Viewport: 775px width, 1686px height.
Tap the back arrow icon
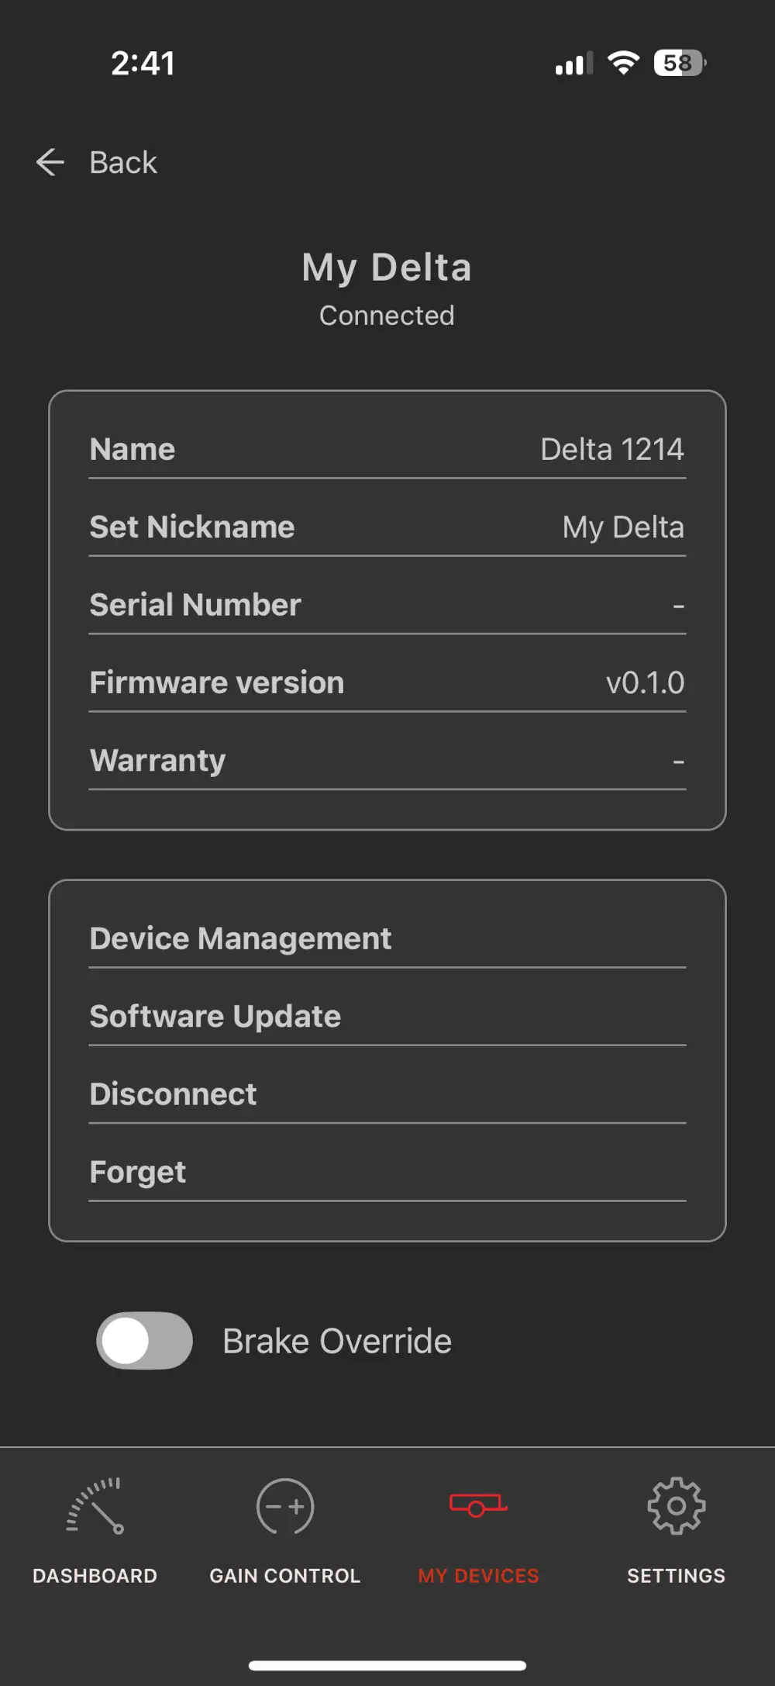[x=50, y=162]
